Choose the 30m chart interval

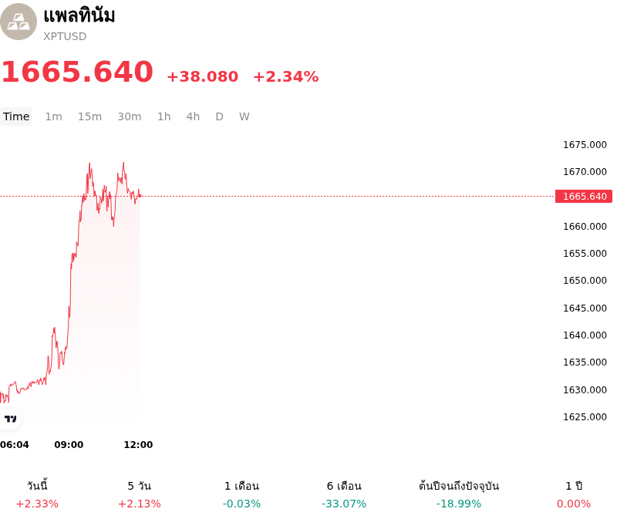[x=130, y=116]
